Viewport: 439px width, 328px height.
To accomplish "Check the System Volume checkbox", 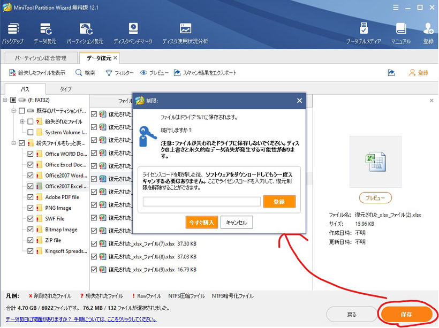I will (30, 132).
